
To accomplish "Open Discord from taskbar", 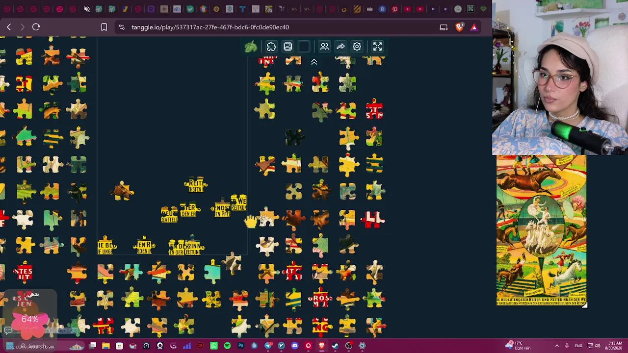I will [295, 346].
